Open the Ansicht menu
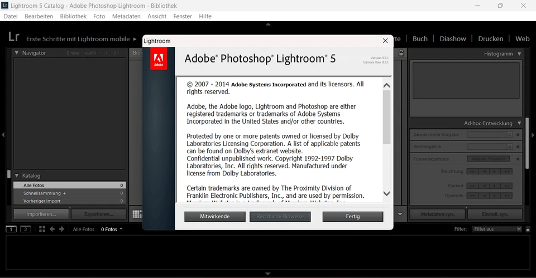The width and height of the screenshot is (536, 278). 157,16
